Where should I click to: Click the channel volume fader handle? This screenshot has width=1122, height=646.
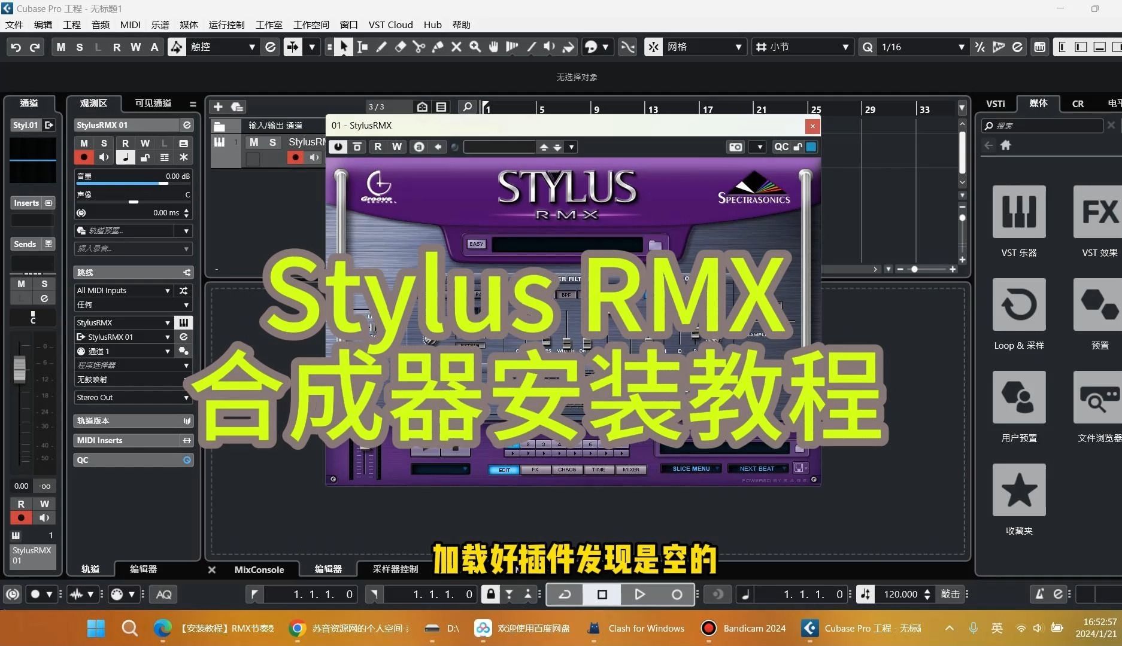[x=20, y=368]
